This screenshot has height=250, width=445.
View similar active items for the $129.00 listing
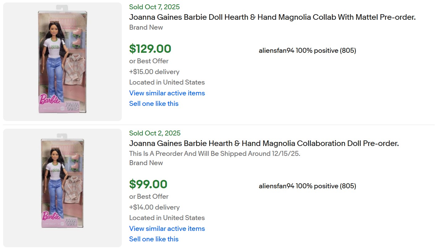coord(167,93)
